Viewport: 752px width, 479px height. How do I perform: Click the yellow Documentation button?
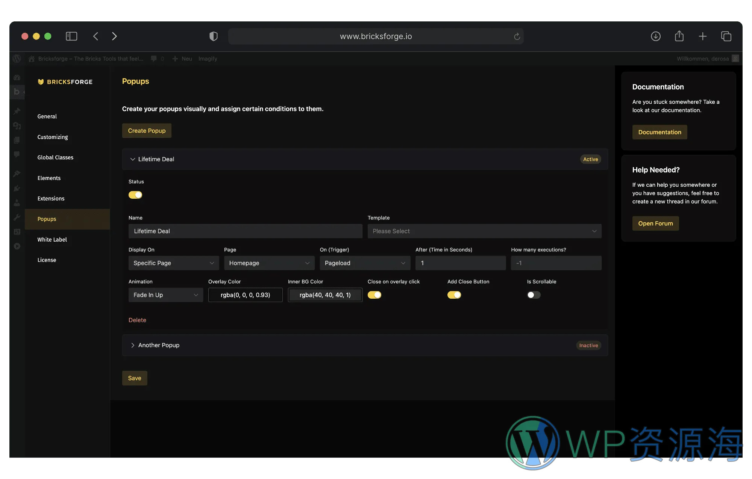[660, 132]
